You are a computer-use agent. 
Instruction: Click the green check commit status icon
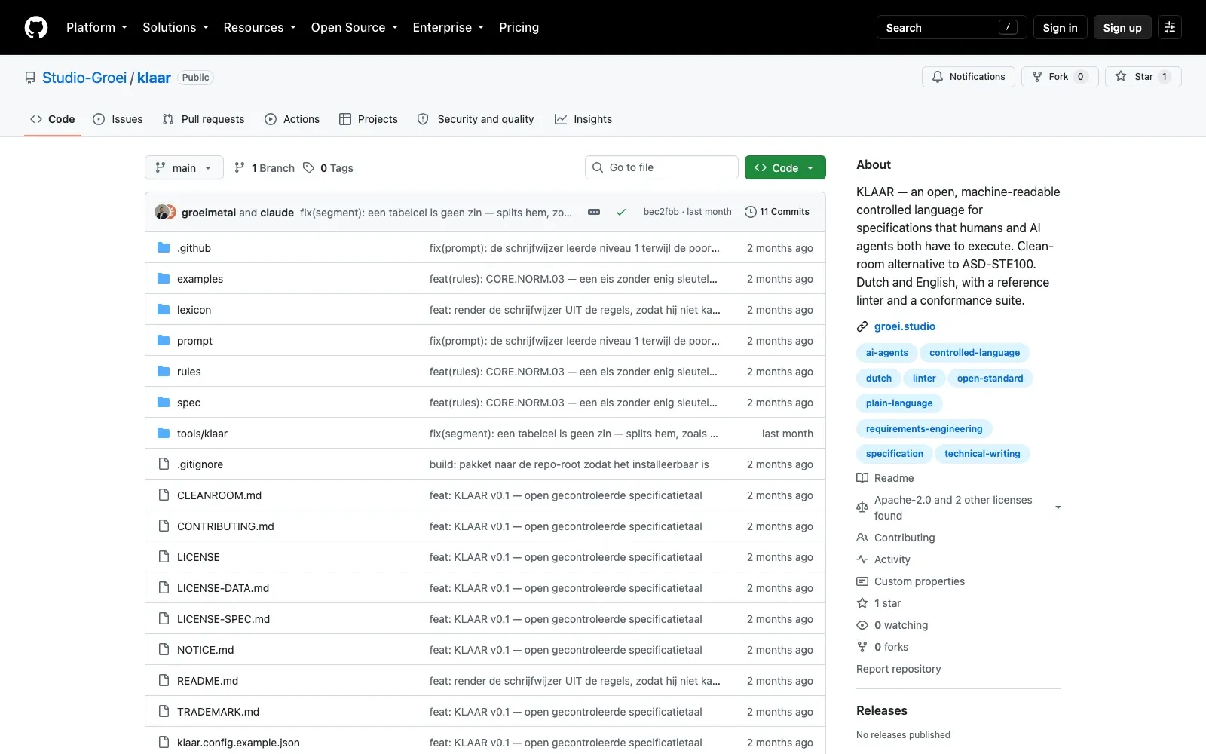(x=621, y=212)
